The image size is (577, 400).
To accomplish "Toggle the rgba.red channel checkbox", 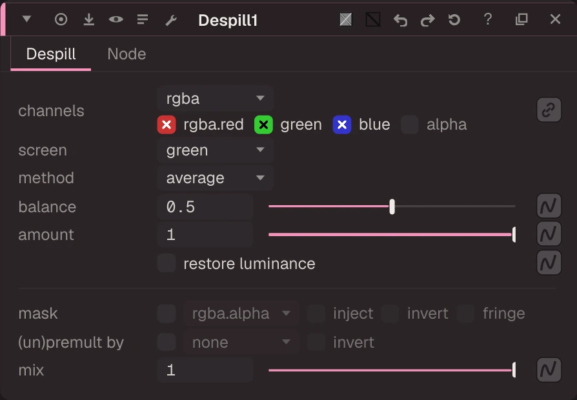I will 167,125.
